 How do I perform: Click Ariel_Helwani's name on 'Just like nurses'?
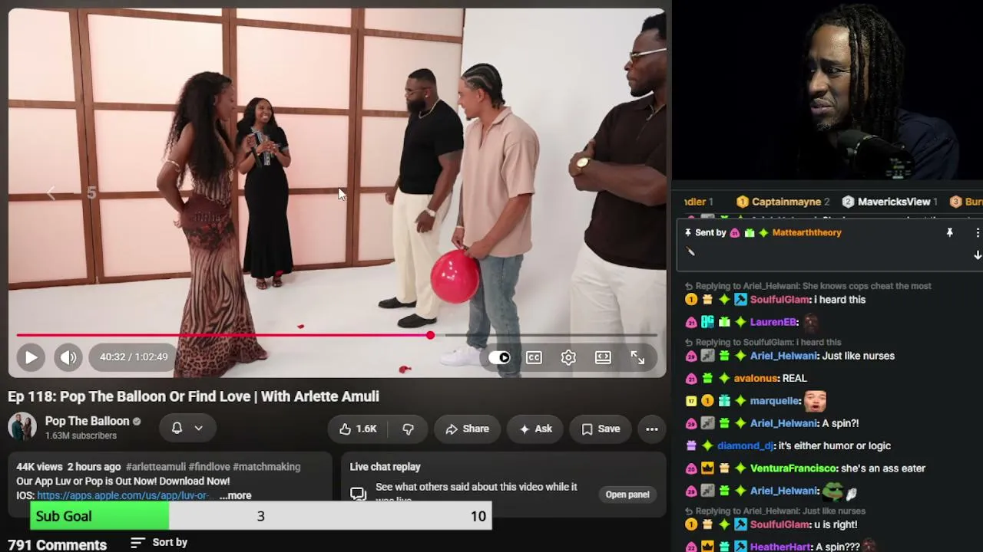click(784, 356)
